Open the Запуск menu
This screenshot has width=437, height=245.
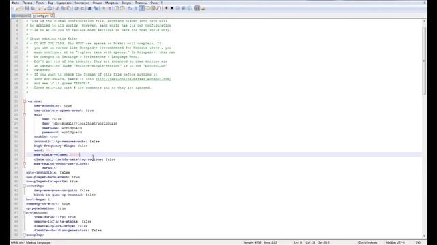tap(126, 3)
